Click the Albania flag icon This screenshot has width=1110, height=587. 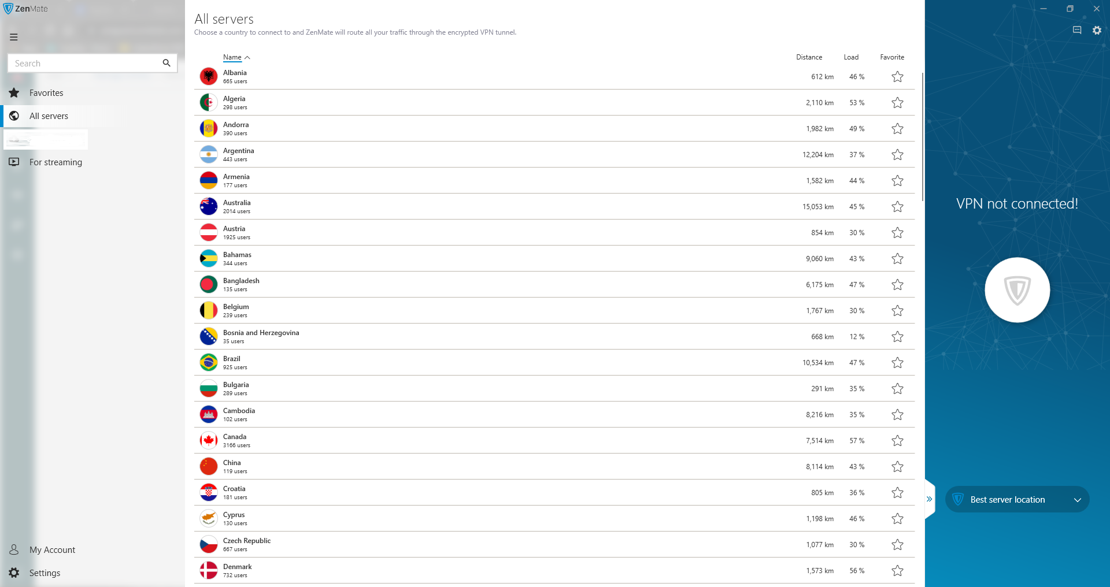tap(209, 76)
